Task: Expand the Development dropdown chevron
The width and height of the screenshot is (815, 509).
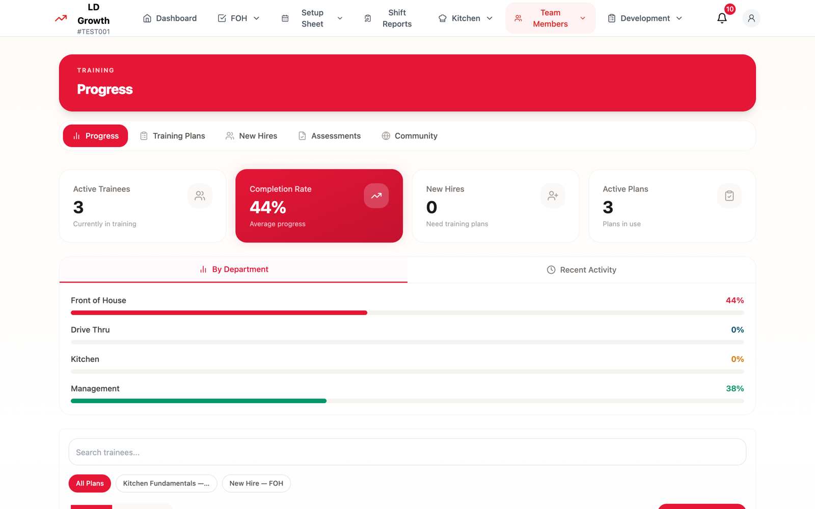Action: tap(679, 18)
